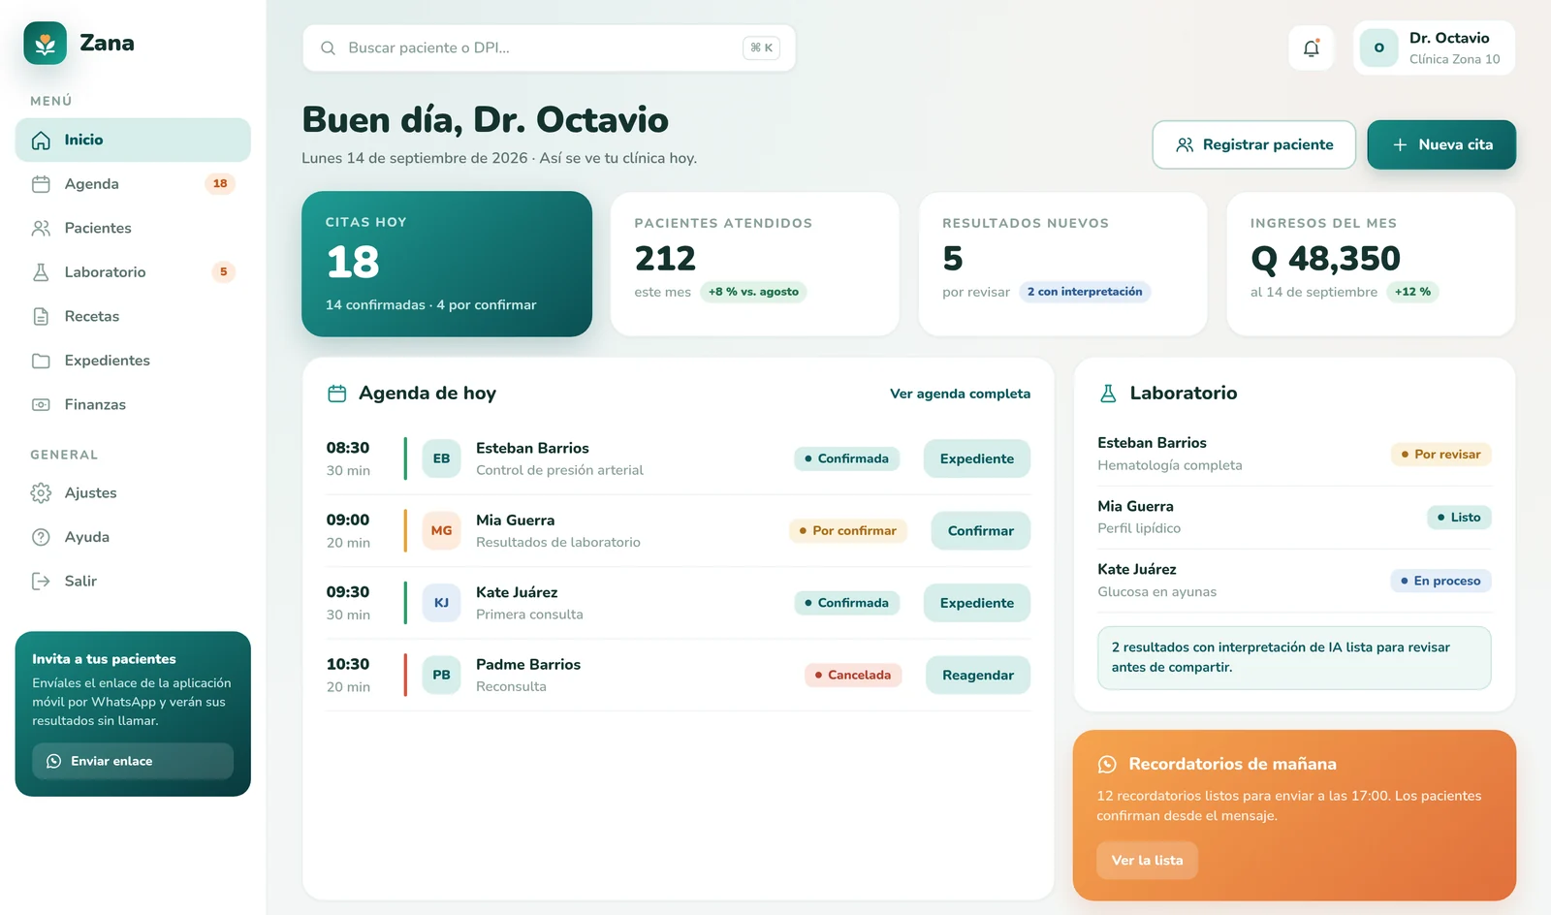This screenshot has height=915, width=1551.
Task: Click the Ayuda question mark icon
Action: coord(41,537)
